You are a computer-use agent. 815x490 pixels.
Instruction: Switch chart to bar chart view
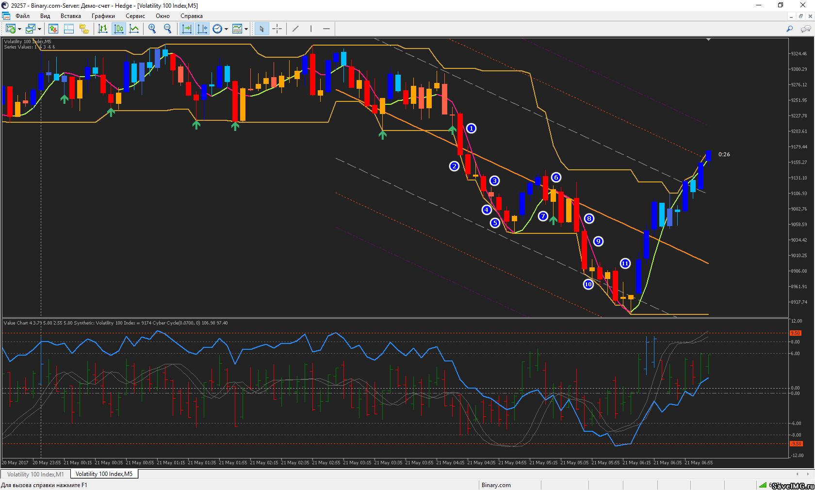pyautogui.click(x=103, y=29)
